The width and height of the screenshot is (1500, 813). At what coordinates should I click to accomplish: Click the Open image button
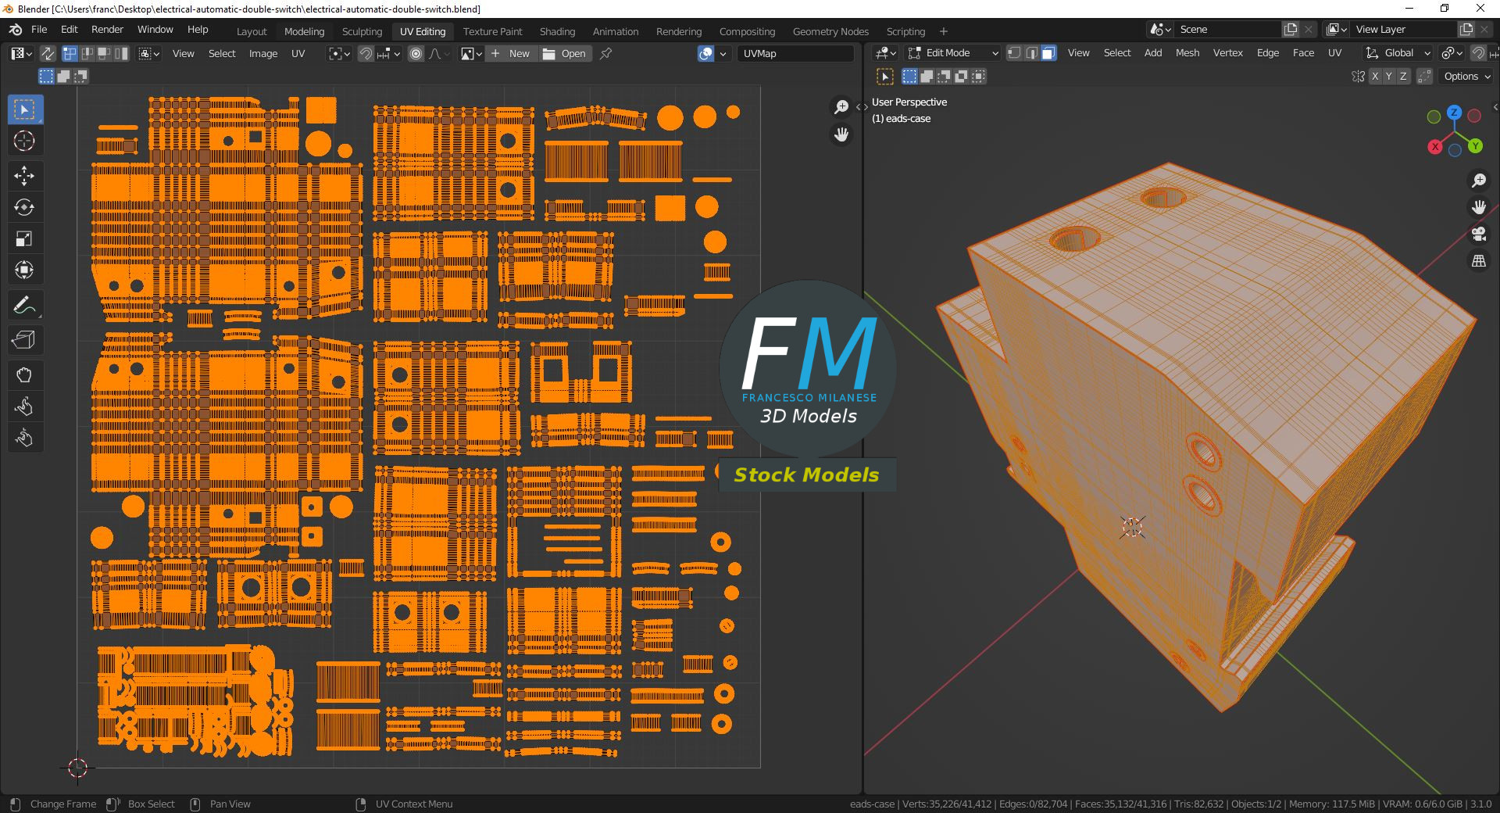point(564,54)
